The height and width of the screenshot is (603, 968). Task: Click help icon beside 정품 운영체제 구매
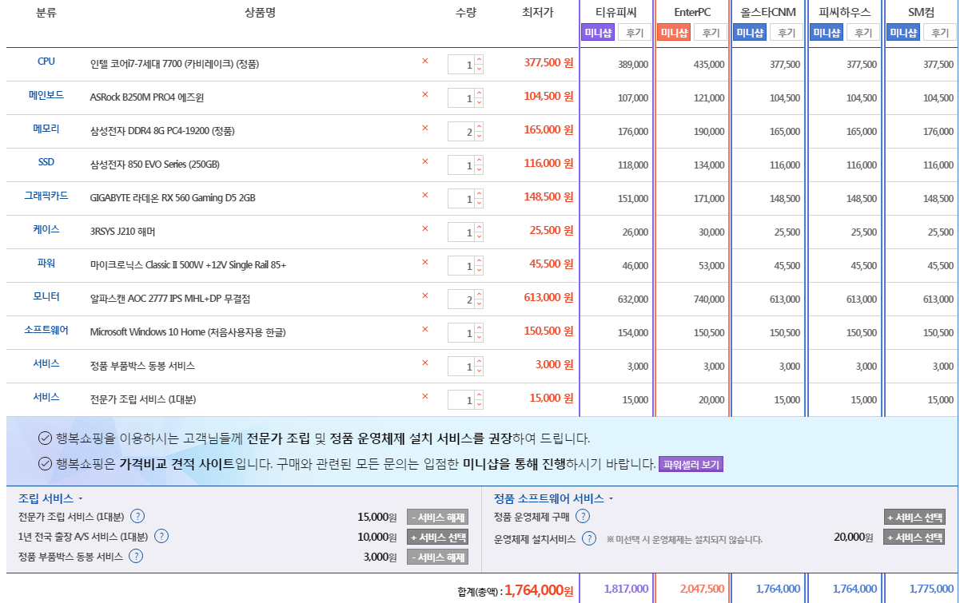coord(583,517)
